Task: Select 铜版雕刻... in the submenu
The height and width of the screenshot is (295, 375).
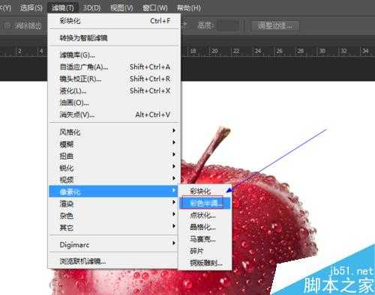Action: [205, 263]
